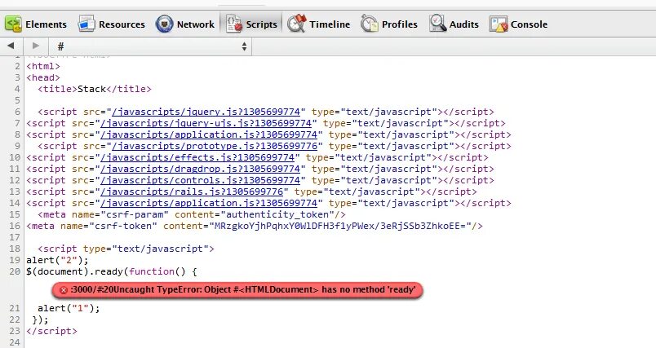Screen dimensions: 656x348
Task: Switch to the Network tab label
Action: [x=195, y=24]
